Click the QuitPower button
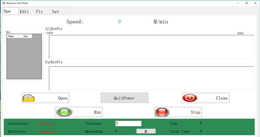260x137 pixels. (x=124, y=98)
